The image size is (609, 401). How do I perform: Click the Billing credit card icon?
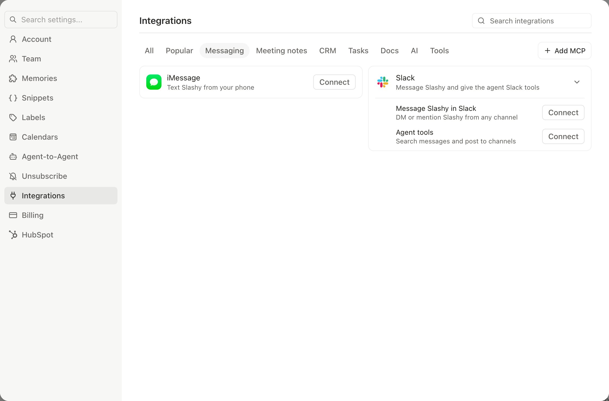(x=13, y=215)
